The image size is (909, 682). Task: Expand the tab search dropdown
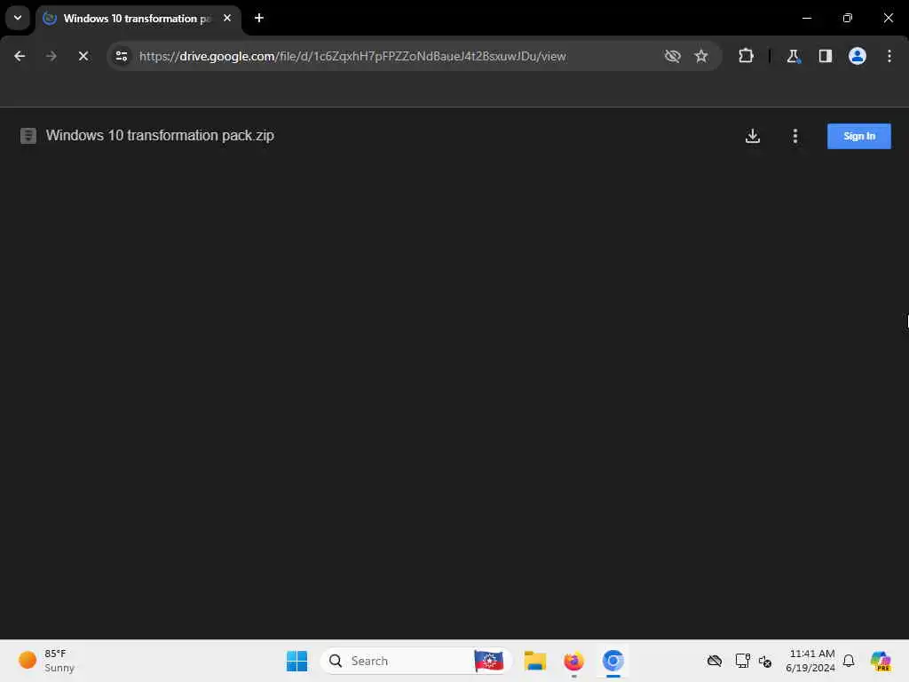pyautogui.click(x=18, y=18)
